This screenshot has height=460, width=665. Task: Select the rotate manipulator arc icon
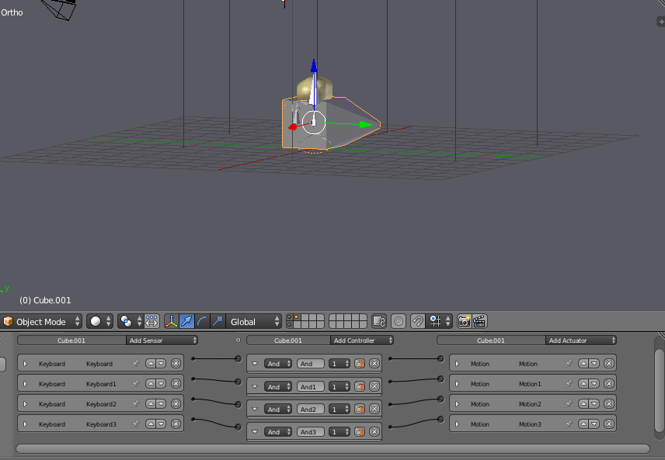coord(202,321)
